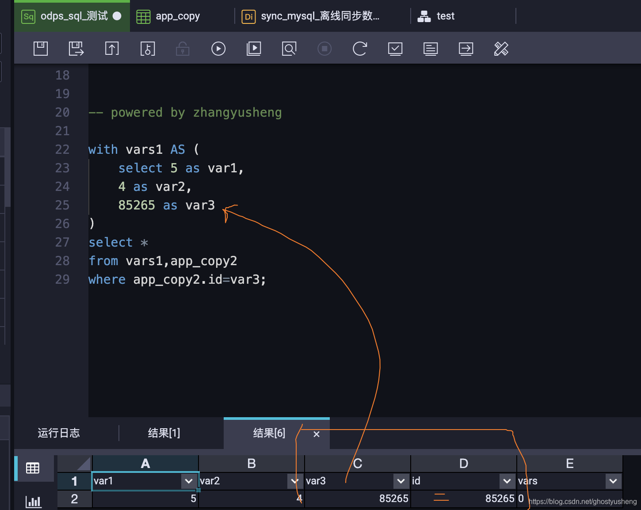Switch to table grid view icon

pyautogui.click(x=33, y=468)
